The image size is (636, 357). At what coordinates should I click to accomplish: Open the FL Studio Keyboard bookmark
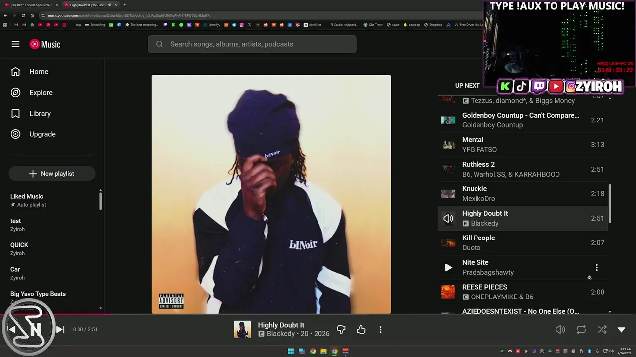tap(344, 25)
